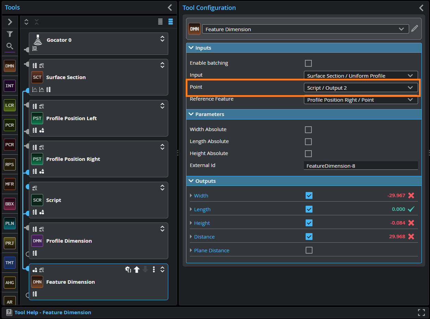Toggle the Width Absolute checkbox
The width and height of the screenshot is (430, 319).
click(308, 130)
